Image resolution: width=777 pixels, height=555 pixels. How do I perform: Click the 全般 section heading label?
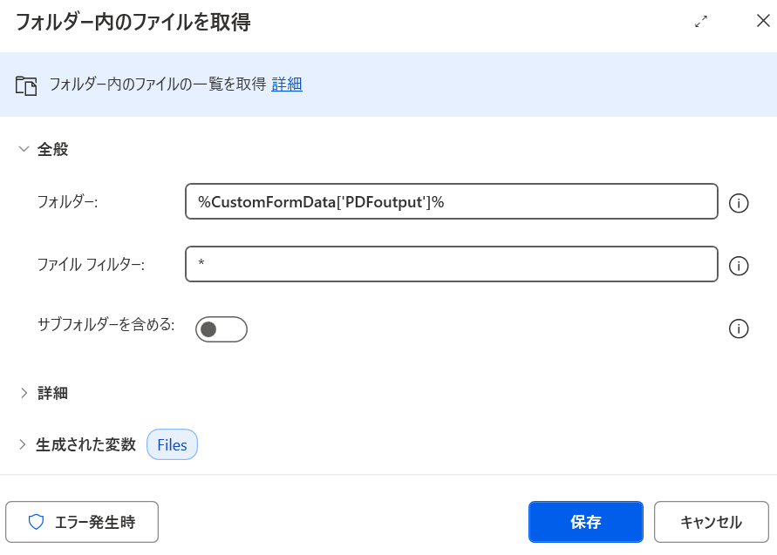click(x=52, y=149)
